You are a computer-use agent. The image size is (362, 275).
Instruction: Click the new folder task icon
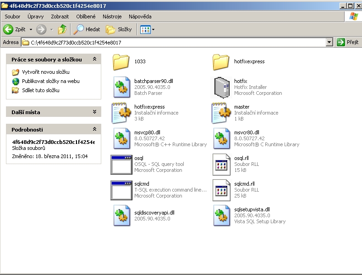(x=16, y=72)
